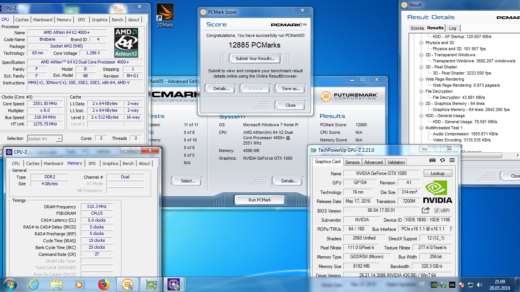The image size is (520, 292).
Task: Open Windows Media Player from the taskbar
Action: (x=80, y=284)
